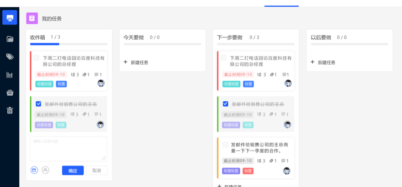Click 新建任务 in 以后要做 column

[327, 62]
